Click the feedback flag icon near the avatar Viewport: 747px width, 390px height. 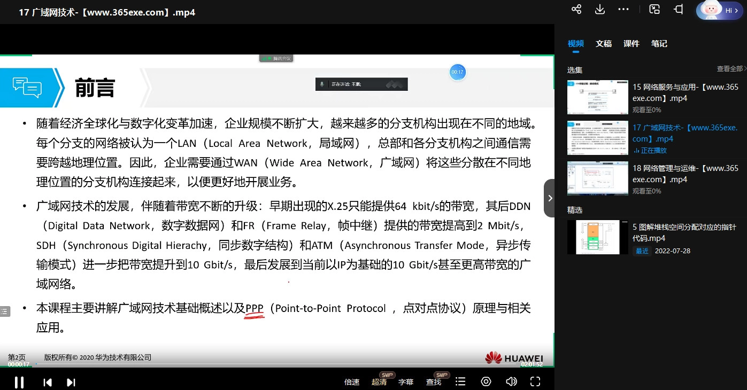677,9
